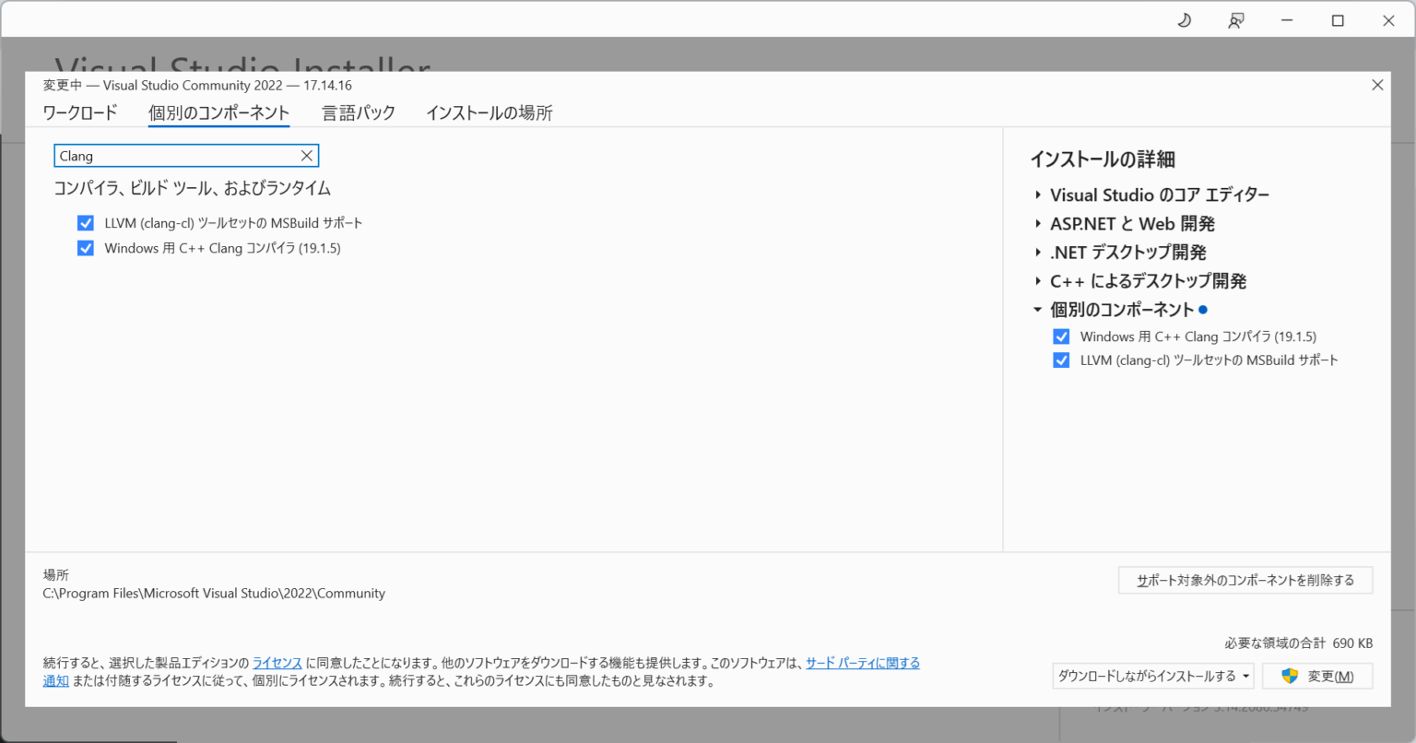Screen dimensions: 1416x743
Task: Expand ASP.NET と Web 開発 section
Action: pos(1038,224)
